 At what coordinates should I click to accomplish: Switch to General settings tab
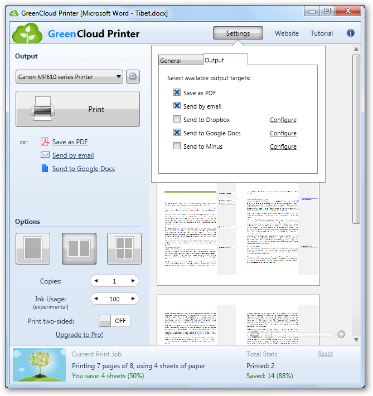pos(181,61)
